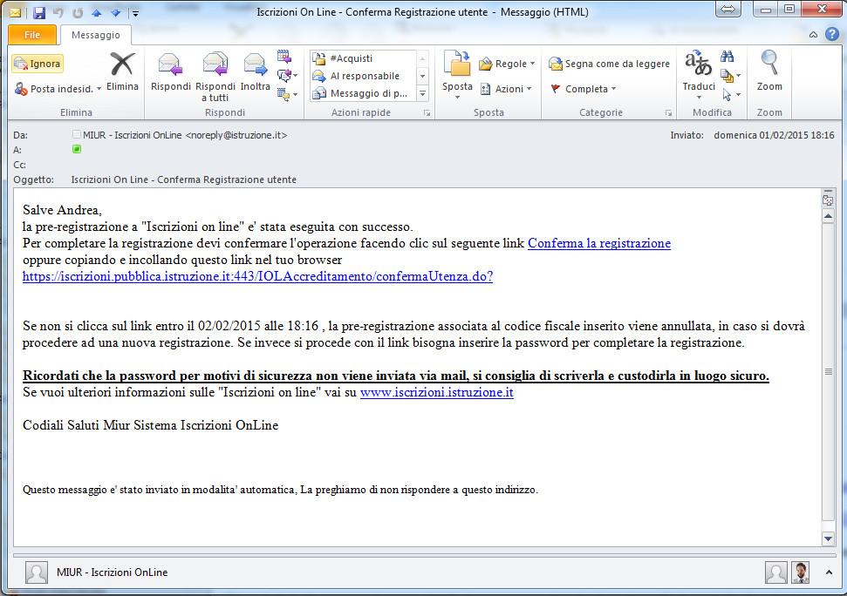Click the message body vertical scrollbar thumb
The height and width of the screenshot is (596, 847).
[x=828, y=371]
